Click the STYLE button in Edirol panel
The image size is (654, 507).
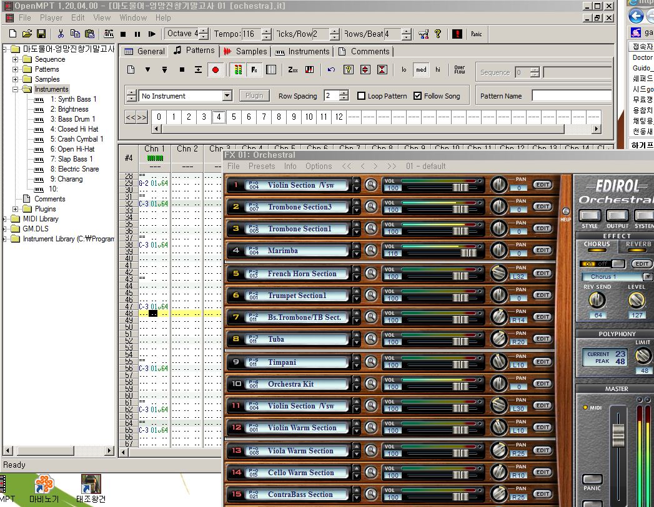[590, 215]
